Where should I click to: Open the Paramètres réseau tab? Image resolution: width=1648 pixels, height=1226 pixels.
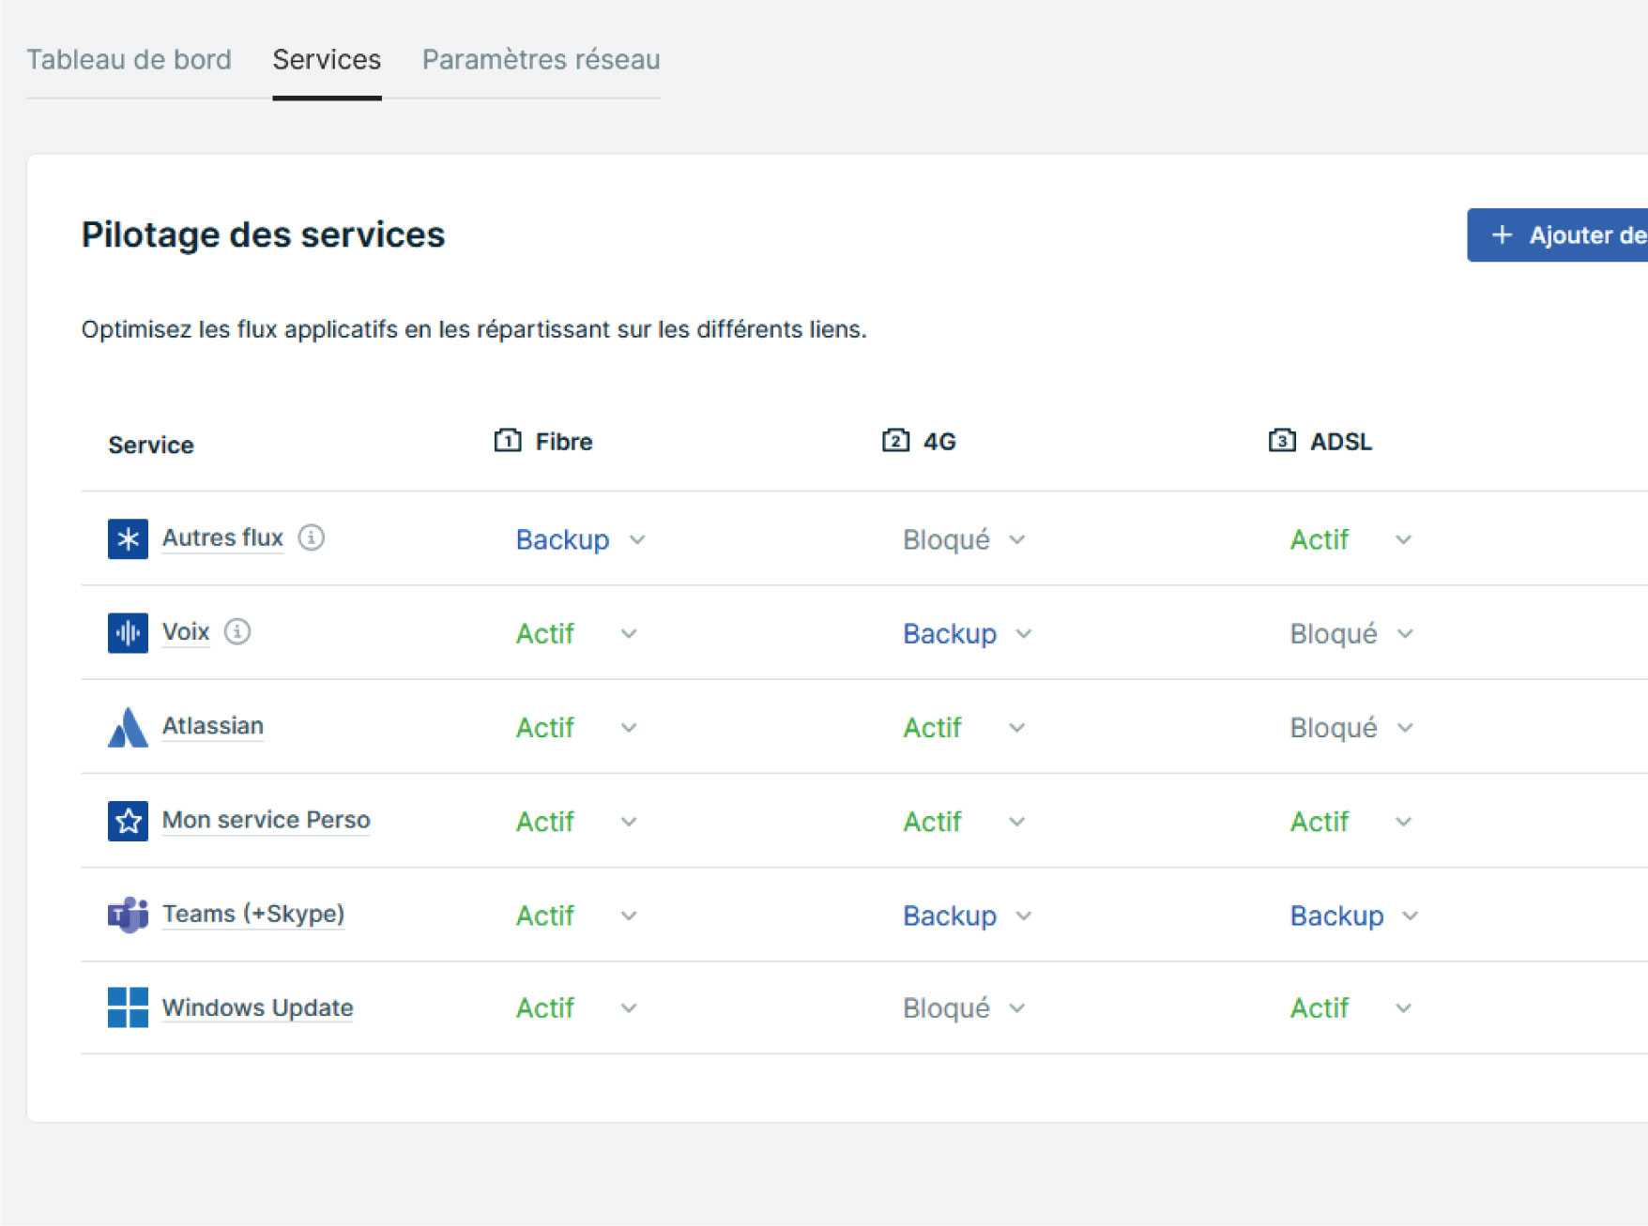tap(541, 59)
